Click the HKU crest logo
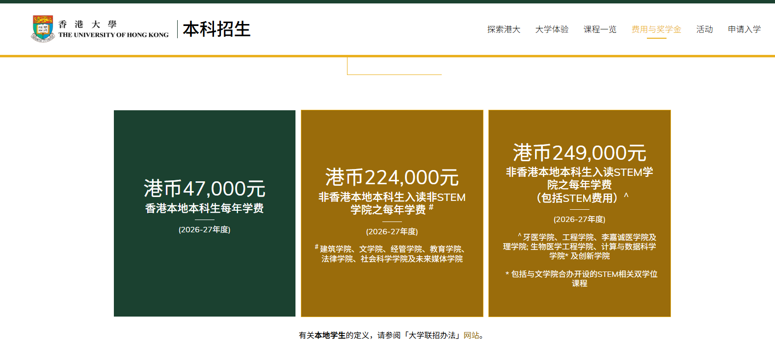This screenshot has width=775, height=345. pos(43,28)
